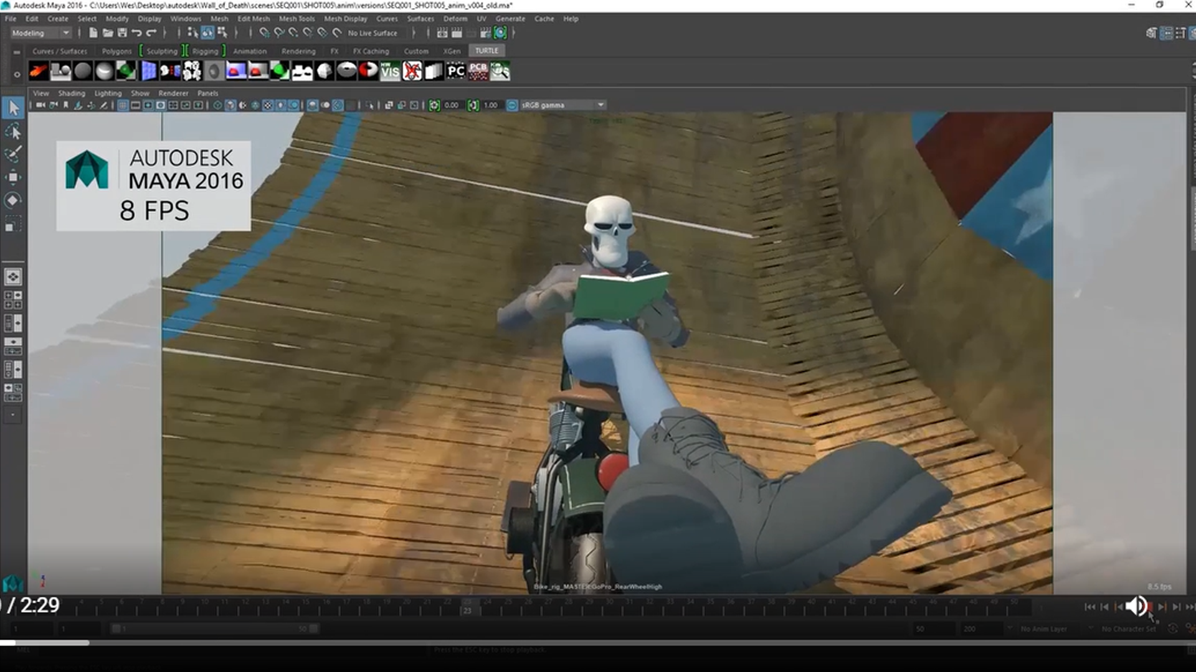
Task: Pick the Paint selection tool
Action: [x=13, y=154]
